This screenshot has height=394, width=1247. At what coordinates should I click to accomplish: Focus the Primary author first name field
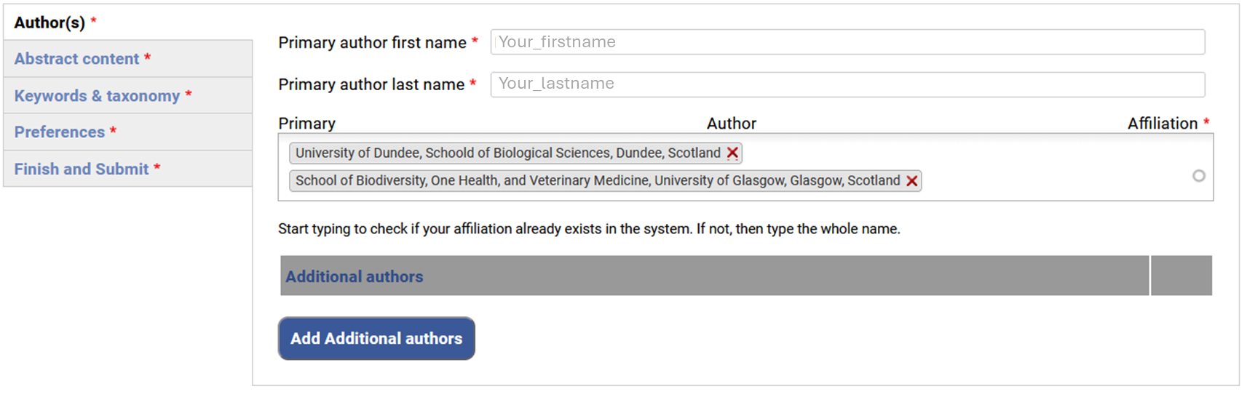click(x=847, y=42)
